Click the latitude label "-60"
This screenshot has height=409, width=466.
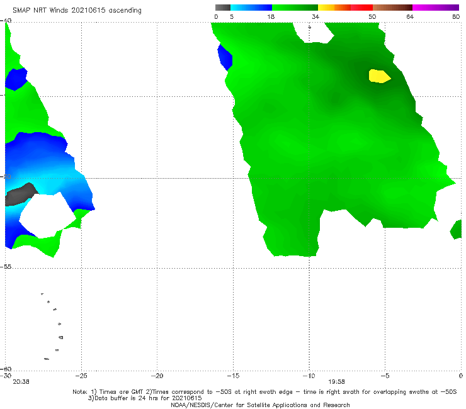pyautogui.click(x=6, y=369)
